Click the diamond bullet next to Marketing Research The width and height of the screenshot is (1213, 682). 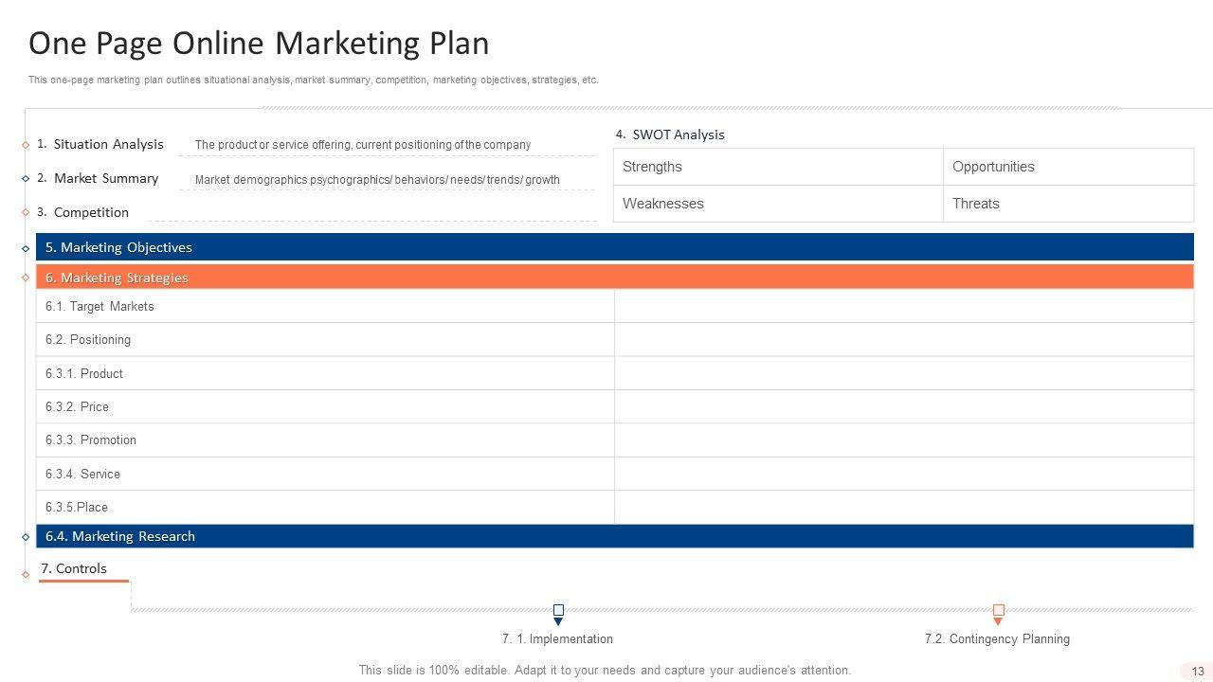point(26,537)
